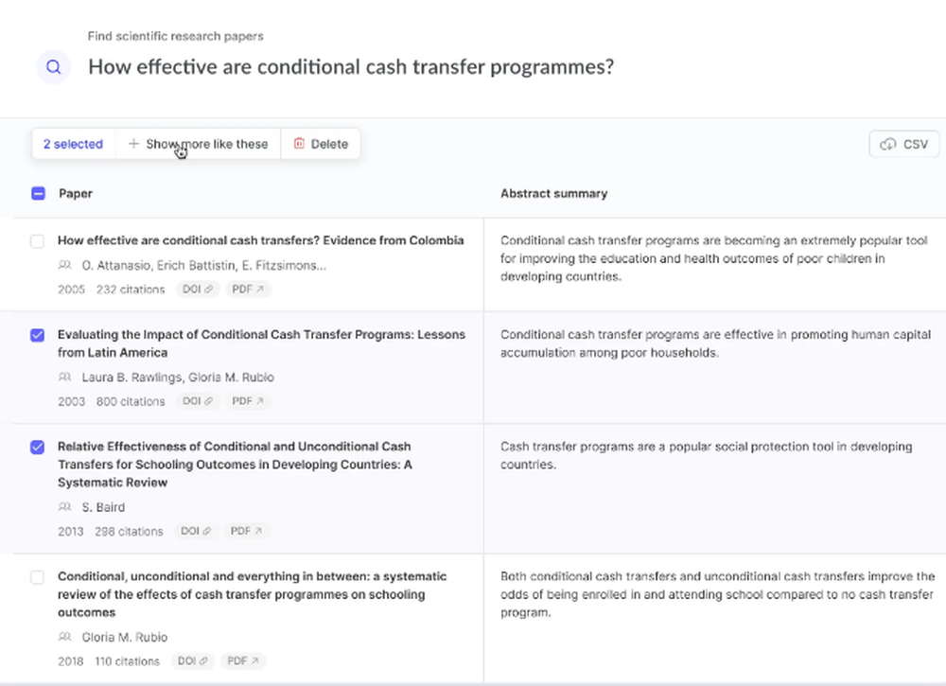Open DOI link for S. Baird 2013 paper
Image resolution: width=946 pixels, height=686 pixels.
click(196, 532)
